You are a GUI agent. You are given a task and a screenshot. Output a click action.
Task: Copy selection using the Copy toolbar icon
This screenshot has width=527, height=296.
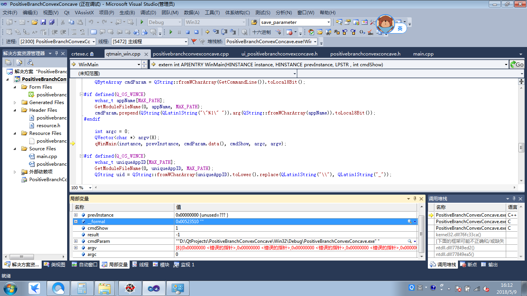[71, 22]
